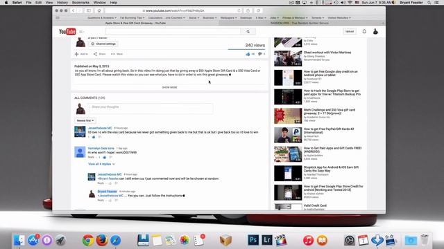Open Channel settings
Screen dimensions: 444x249
103,44
